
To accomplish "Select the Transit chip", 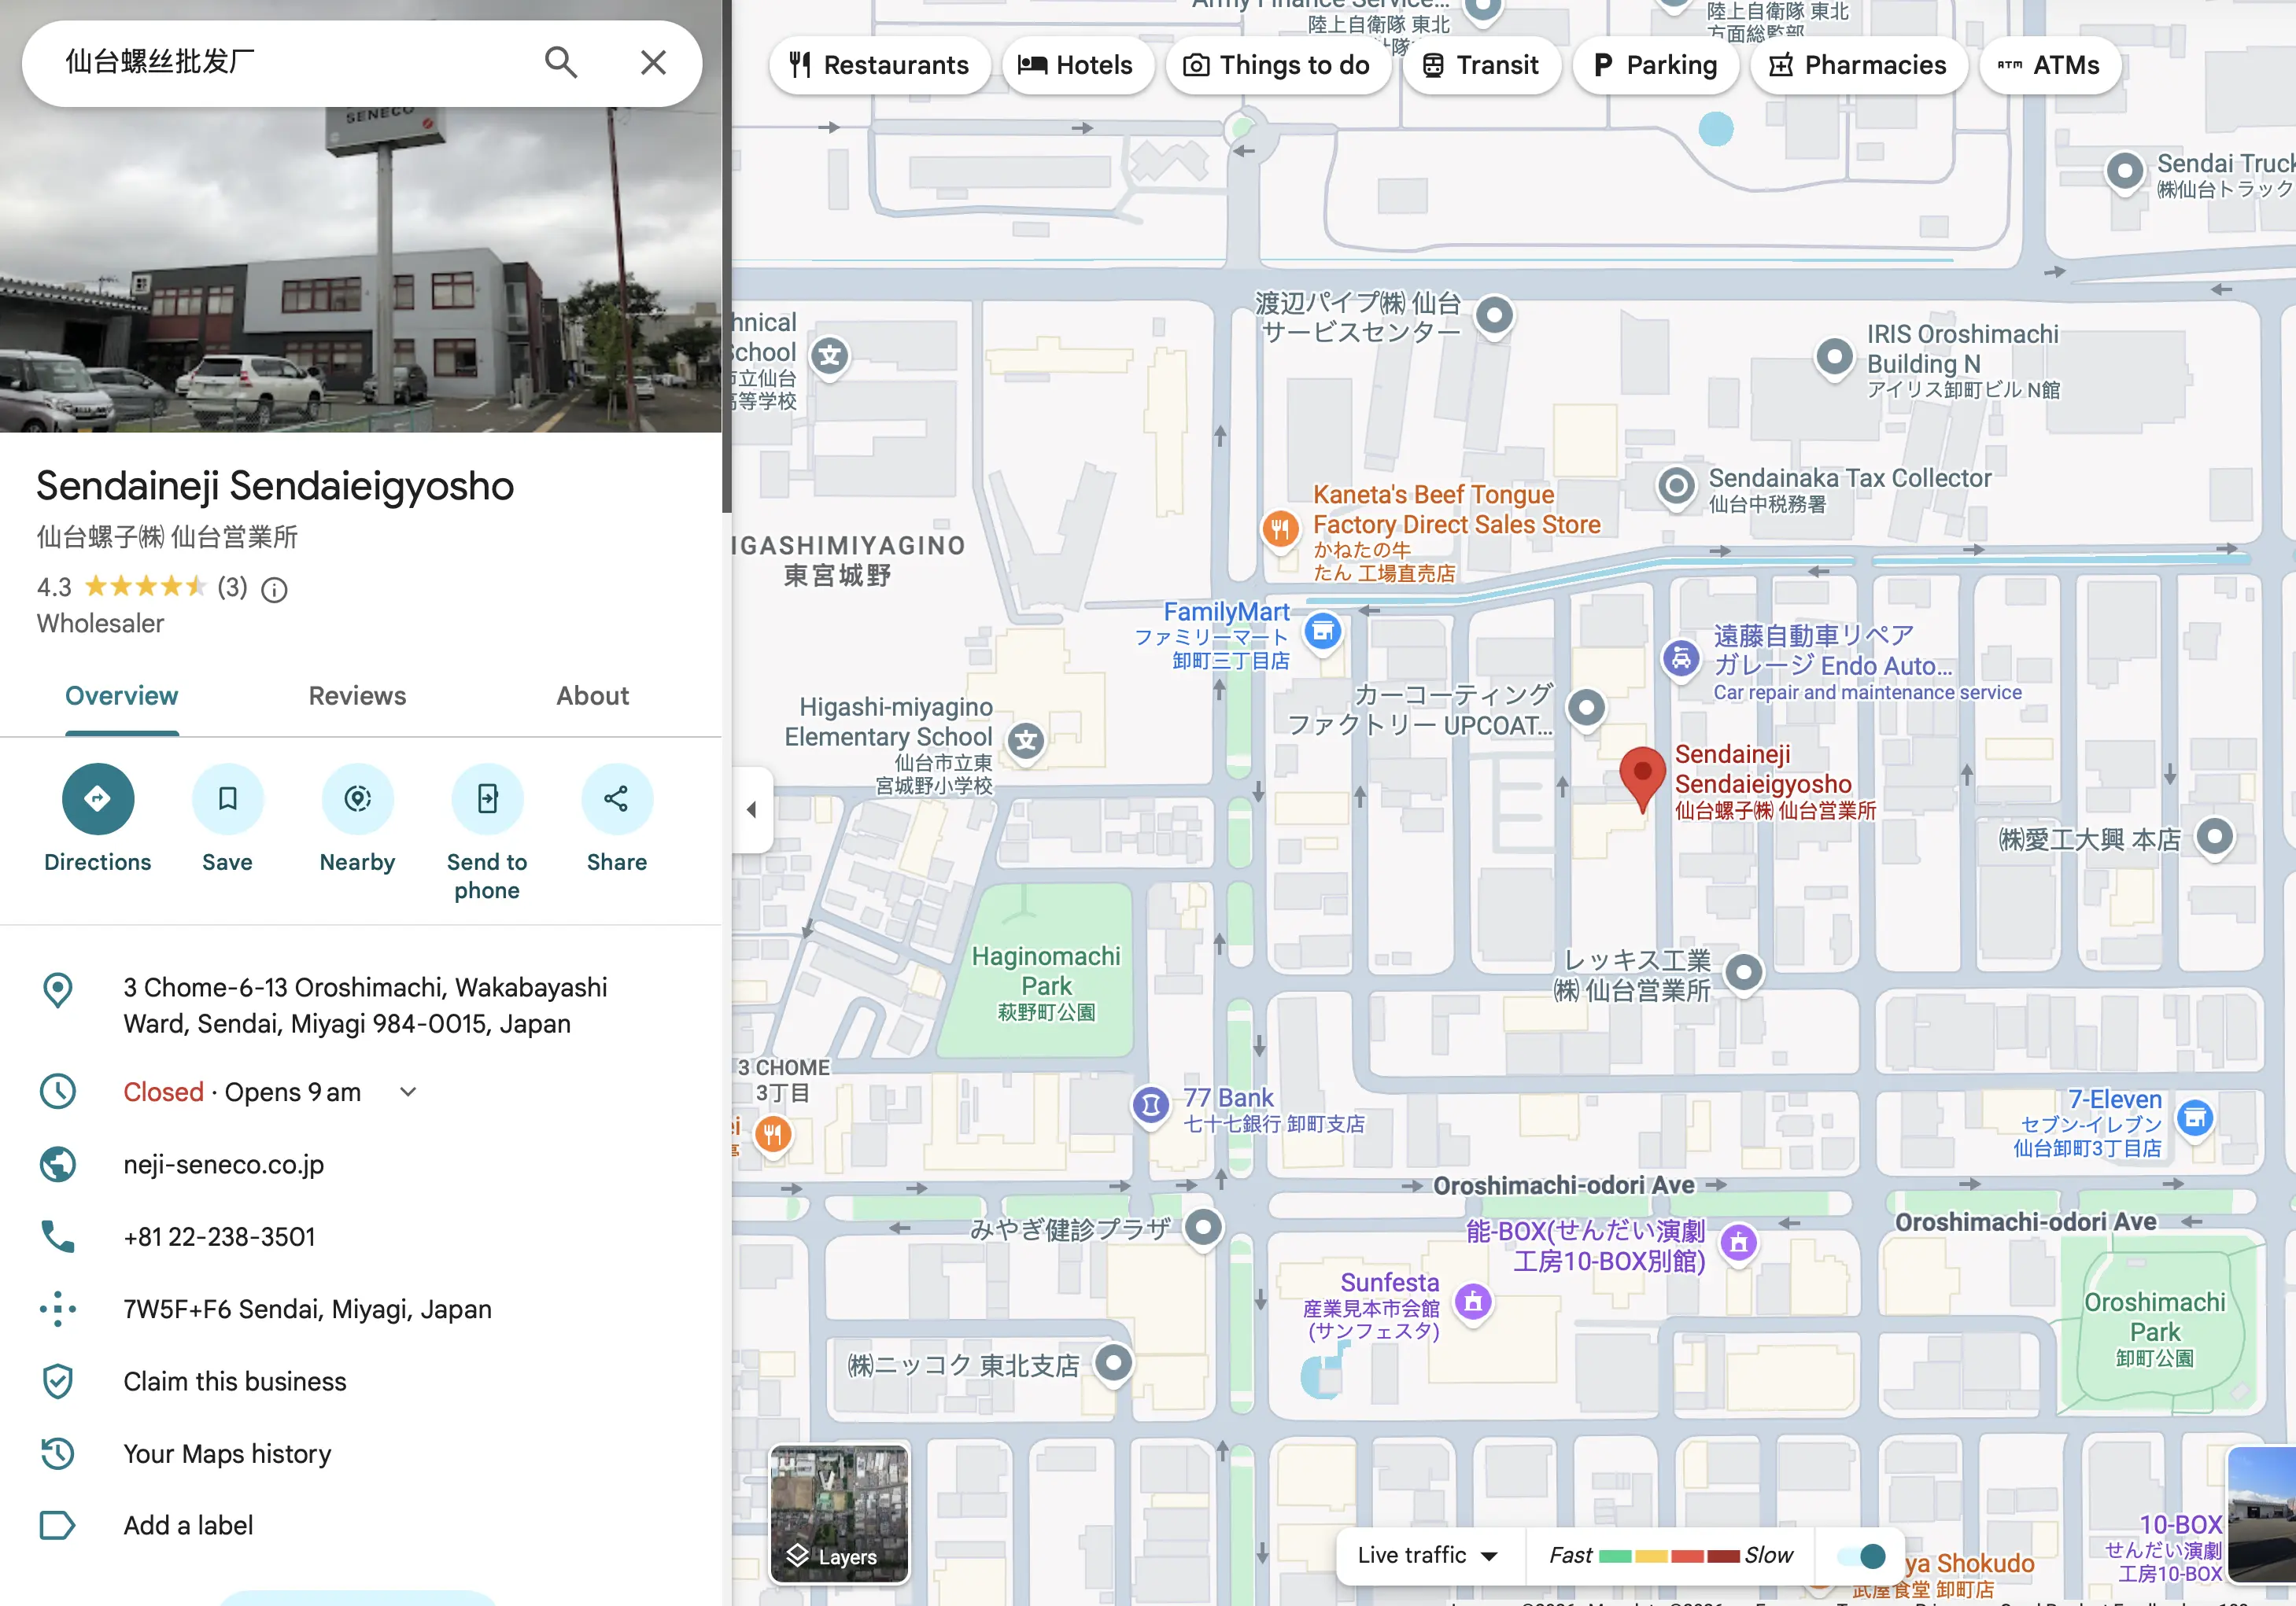I will 1481,65.
